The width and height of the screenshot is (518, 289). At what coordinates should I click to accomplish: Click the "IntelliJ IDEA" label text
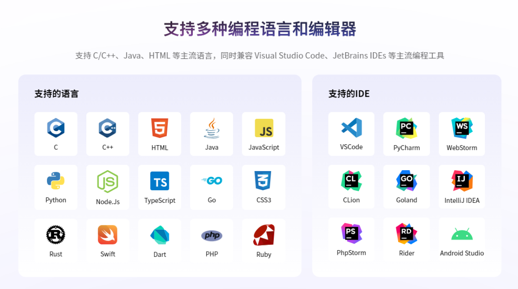pyautogui.click(x=462, y=200)
